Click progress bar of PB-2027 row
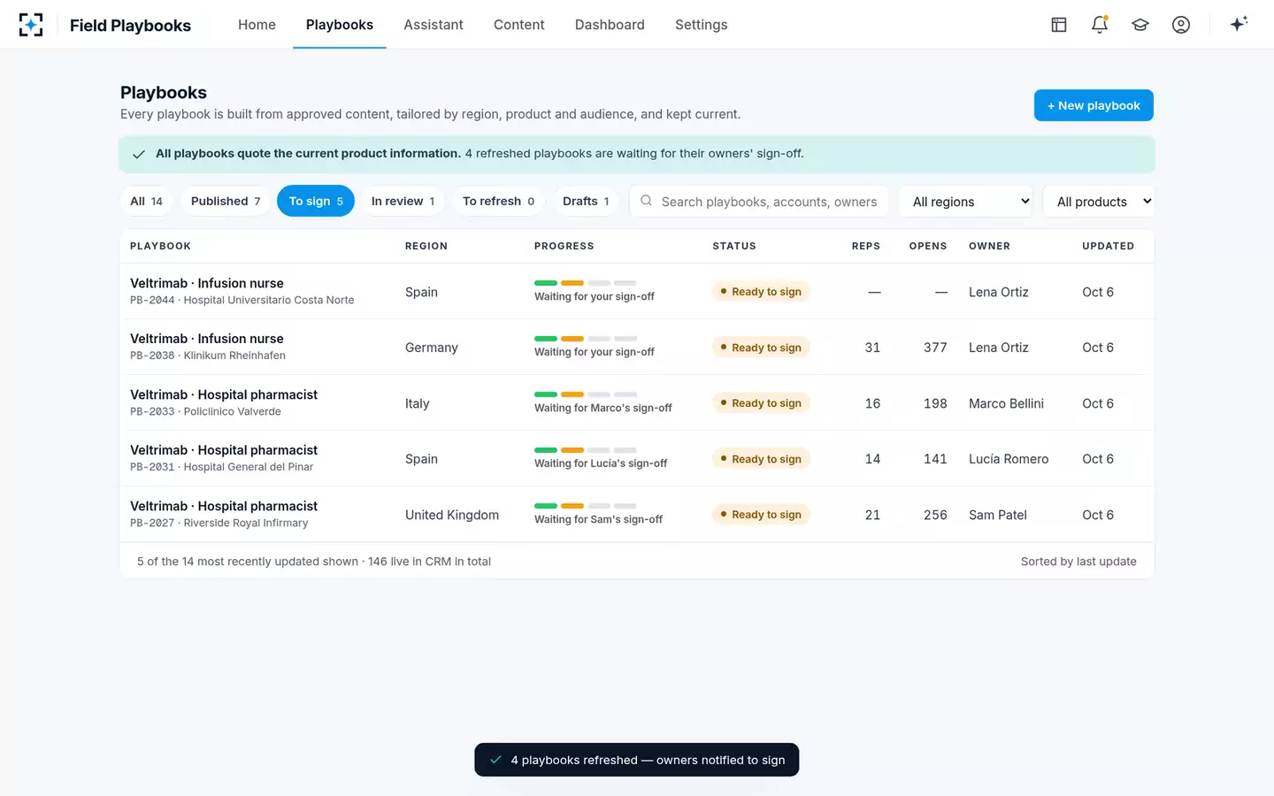Viewport: 1274px width, 796px height. 586,506
